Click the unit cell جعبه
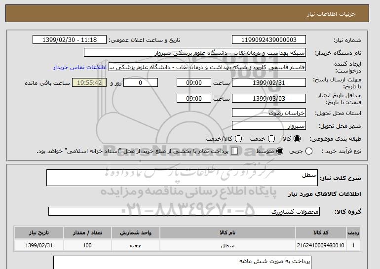The height and width of the screenshot is (269, 380). [136, 245]
